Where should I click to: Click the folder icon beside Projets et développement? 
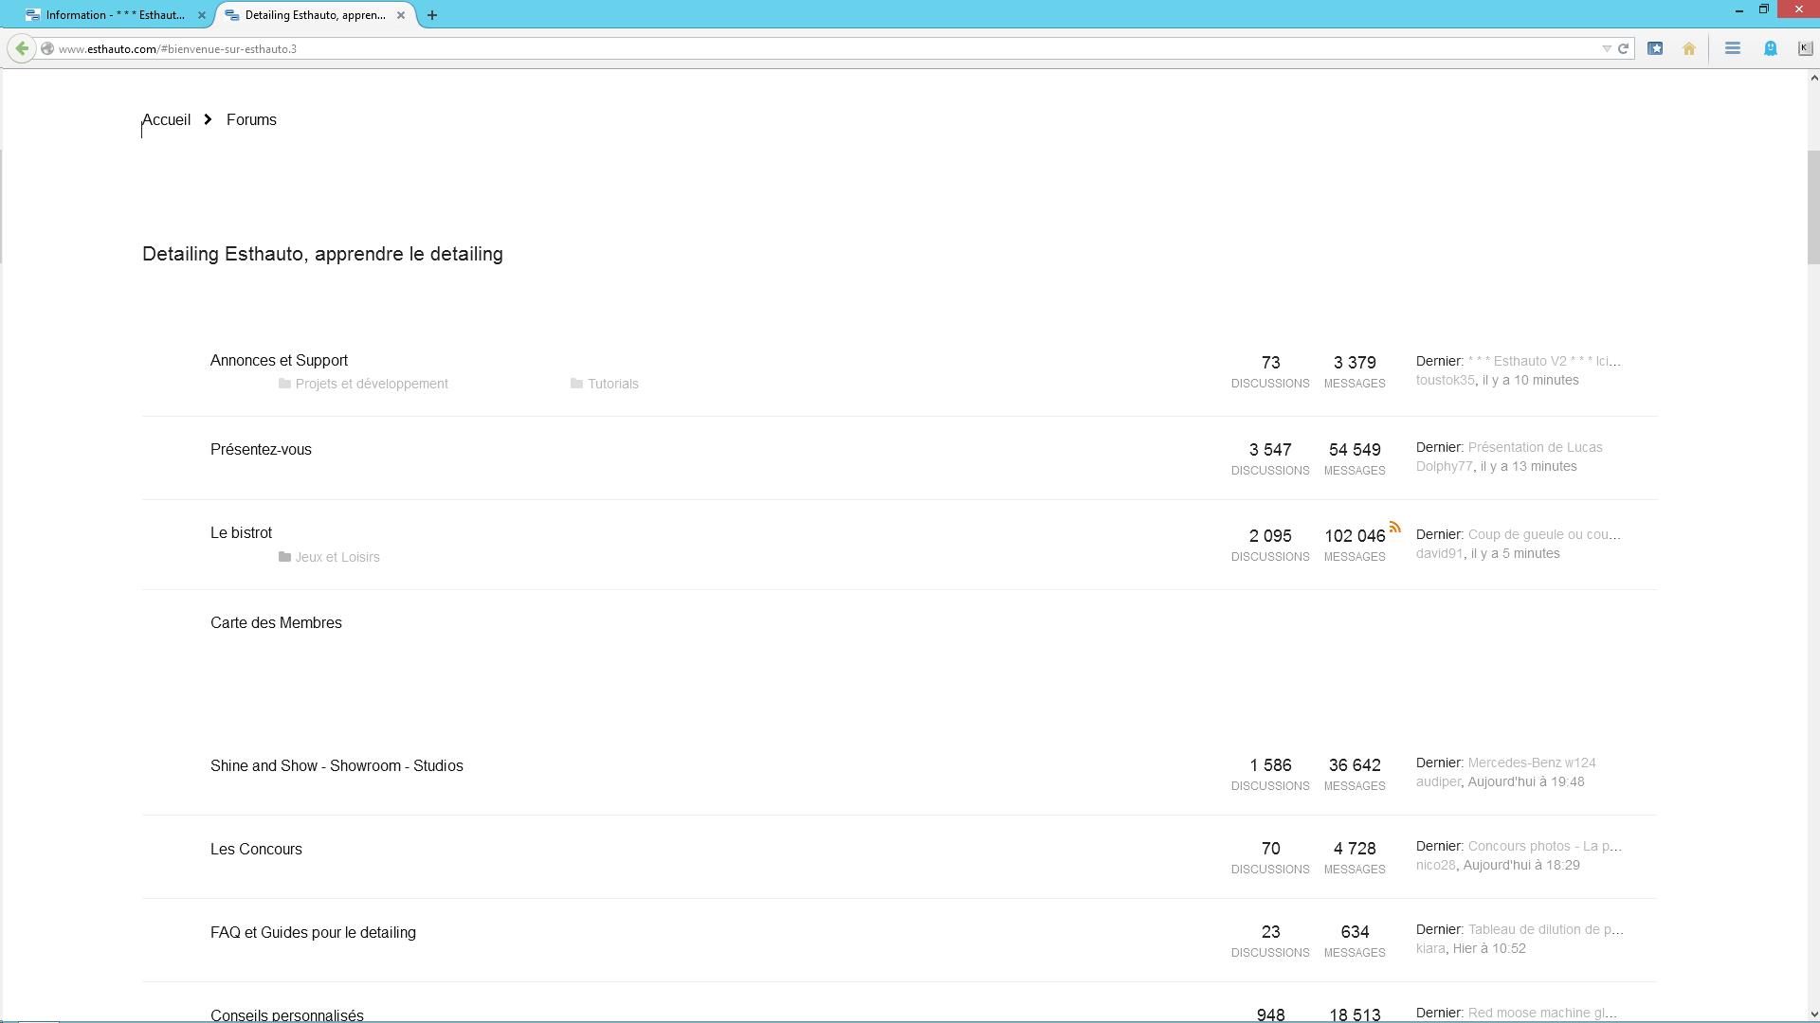(x=284, y=384)
